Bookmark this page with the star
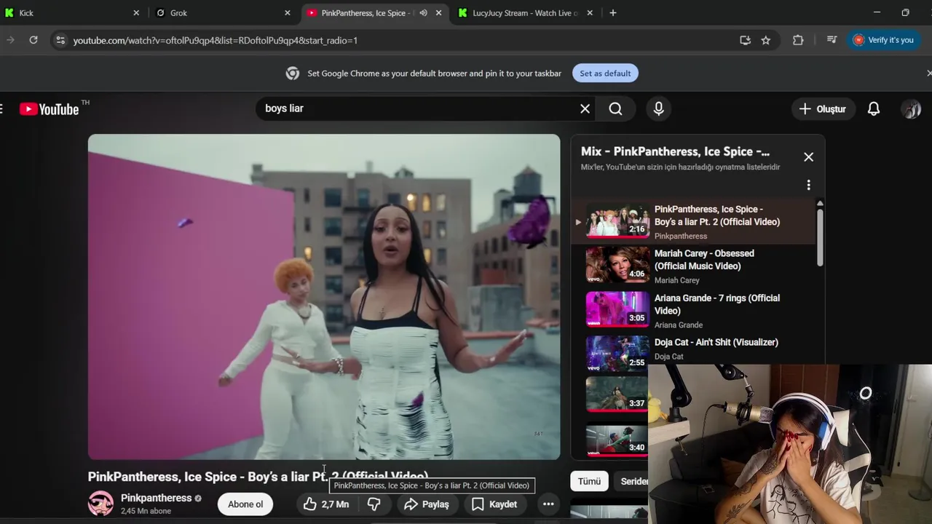Image resolution: width=932 pixels, height=524 pixels. tap(766, 40)
